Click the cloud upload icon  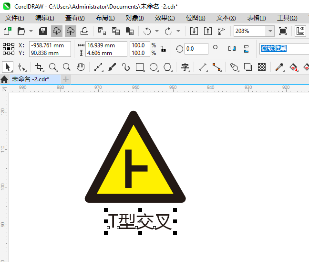click(x=71, y=31)
